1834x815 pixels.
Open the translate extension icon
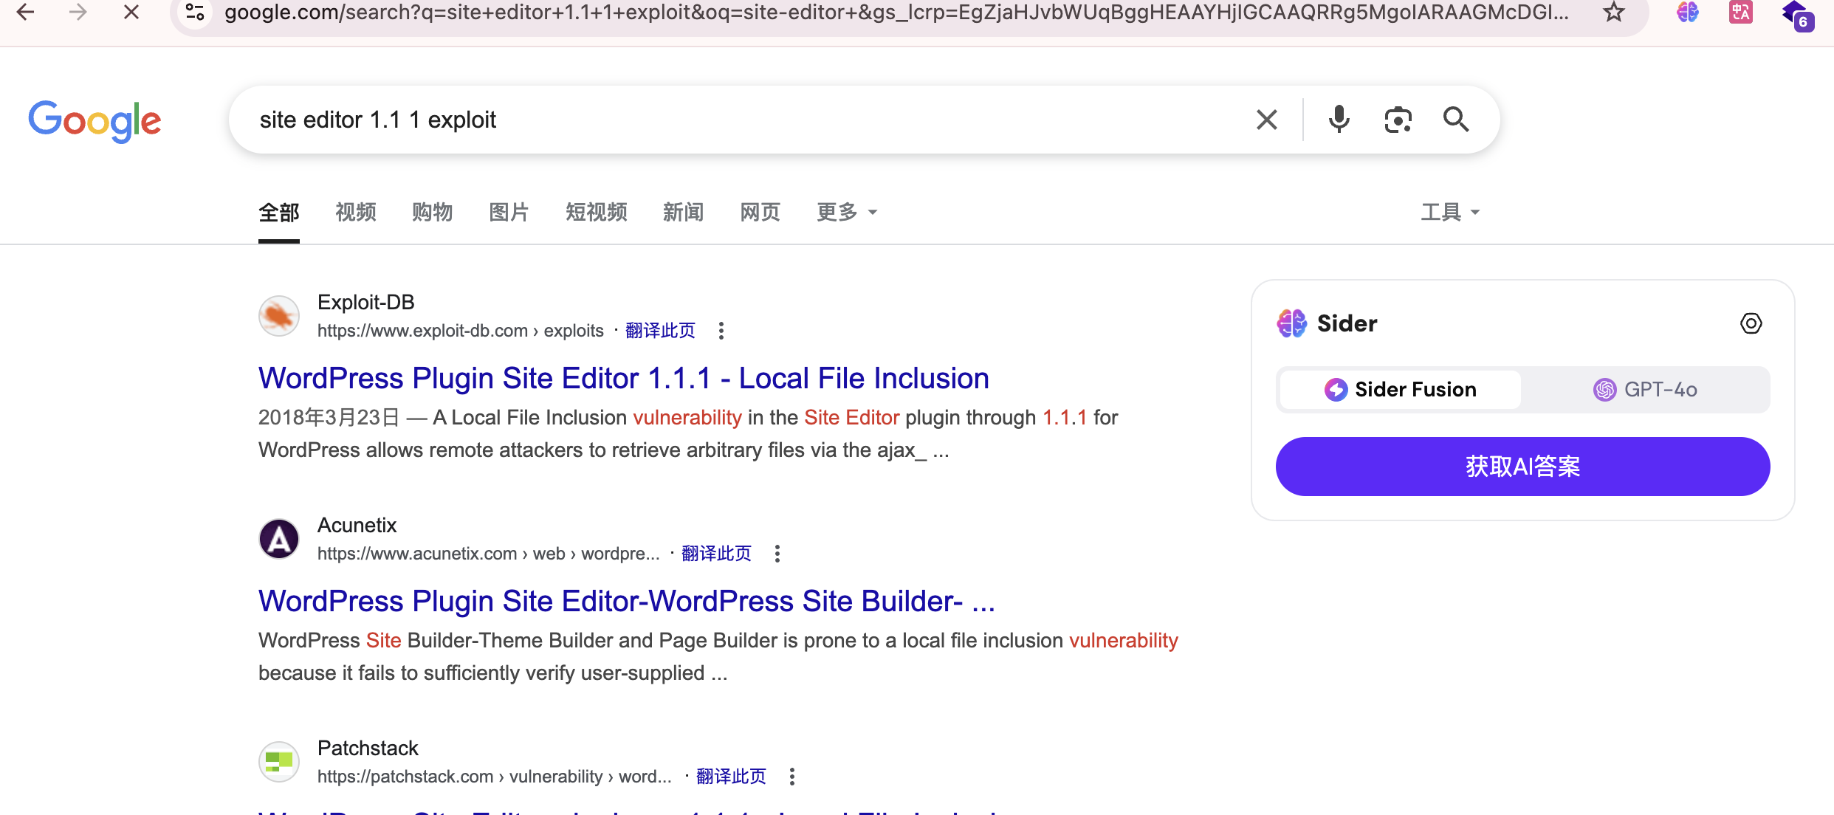coord(1741,12)
